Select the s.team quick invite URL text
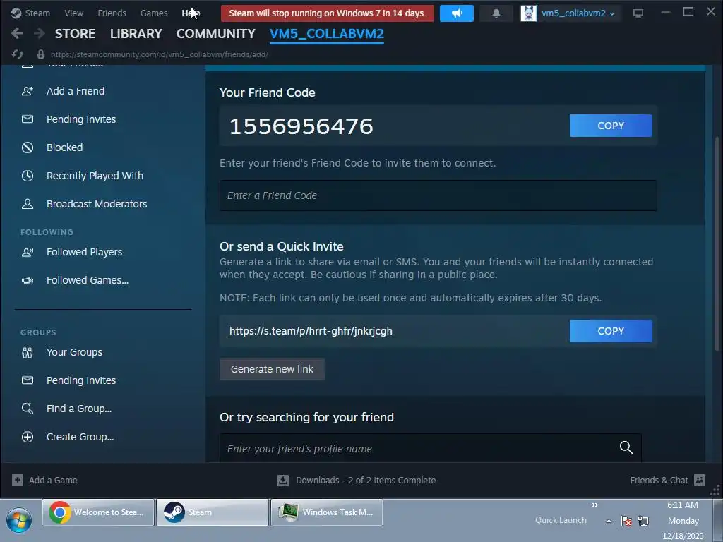The image size is (723, 542). point(311,331)
